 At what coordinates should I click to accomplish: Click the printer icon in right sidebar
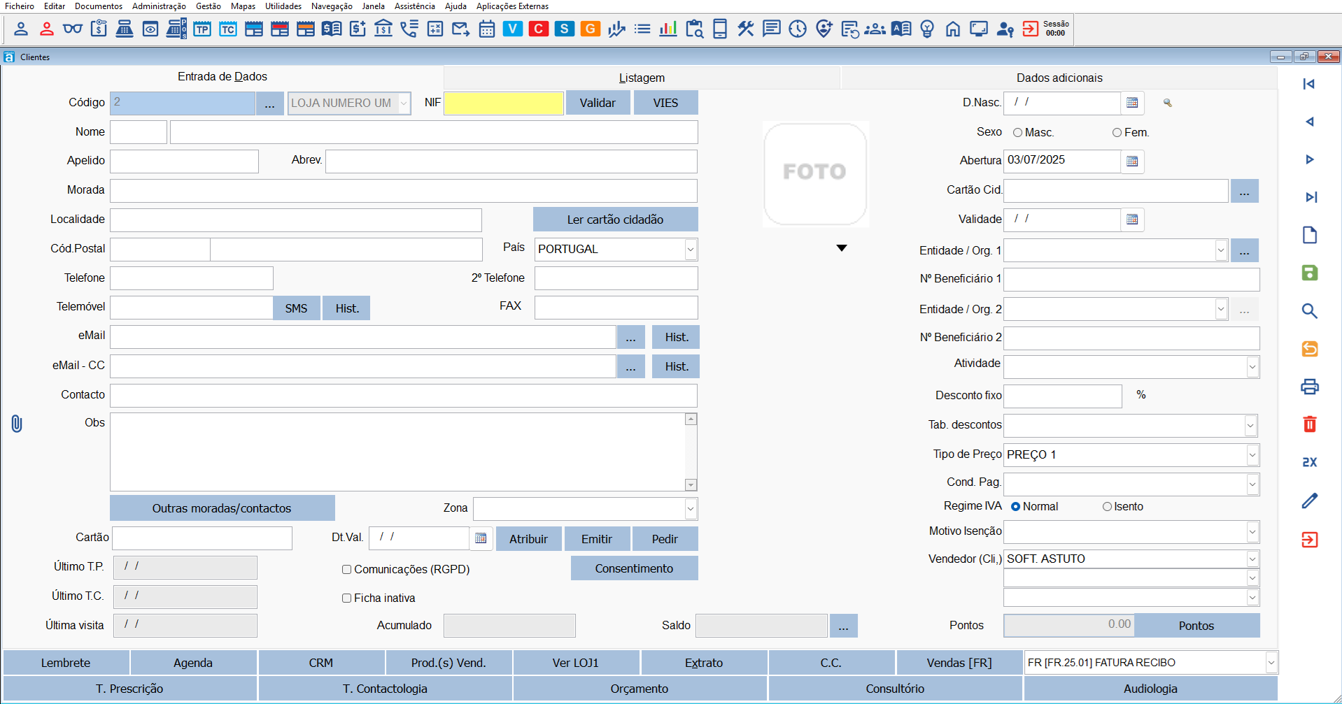point(1309,387)
